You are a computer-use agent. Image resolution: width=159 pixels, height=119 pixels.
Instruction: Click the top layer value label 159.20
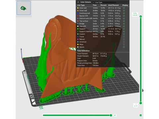[135, 15]
